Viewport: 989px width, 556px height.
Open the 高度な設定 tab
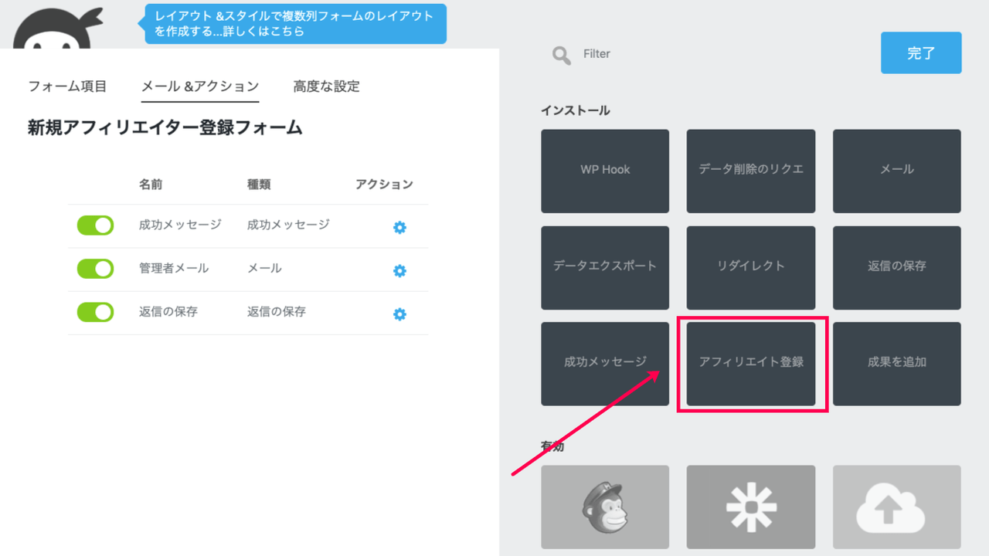(x=326, y=86)
